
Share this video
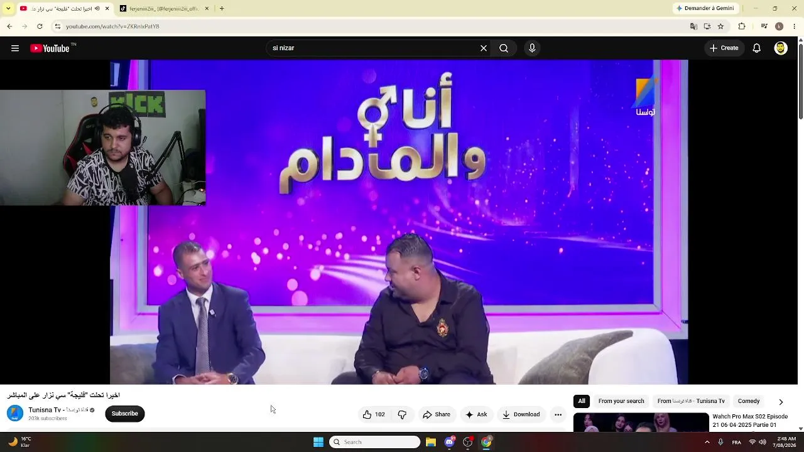pyautogui.click(x=437, y=414)
